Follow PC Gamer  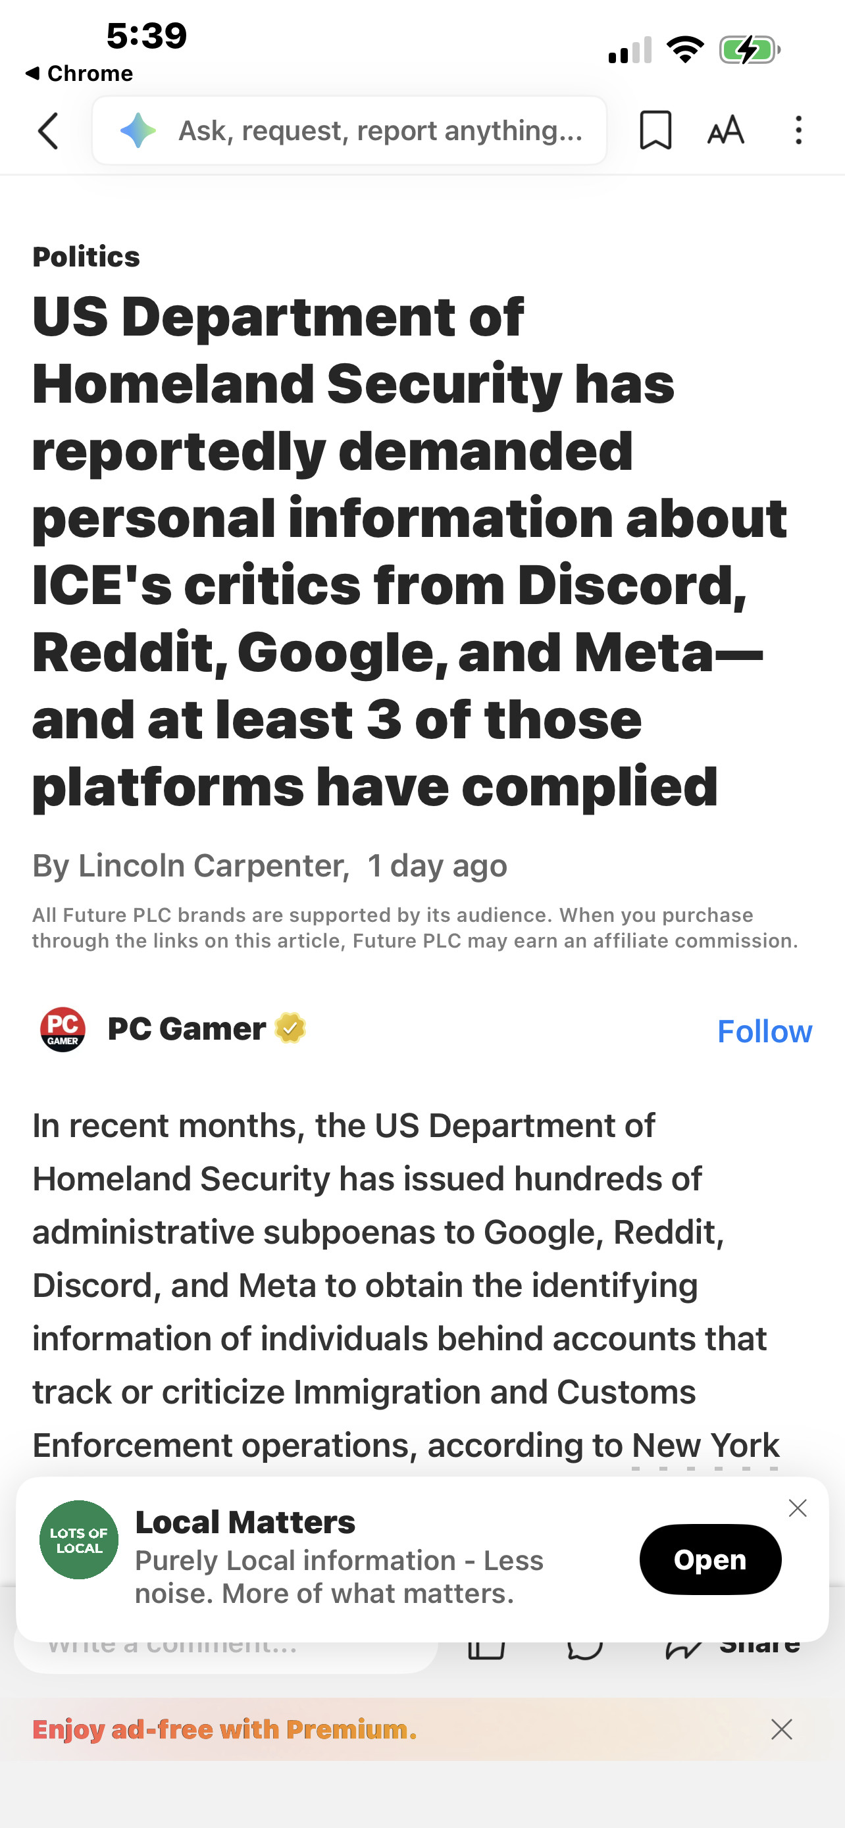click(x=764, y=1031)
